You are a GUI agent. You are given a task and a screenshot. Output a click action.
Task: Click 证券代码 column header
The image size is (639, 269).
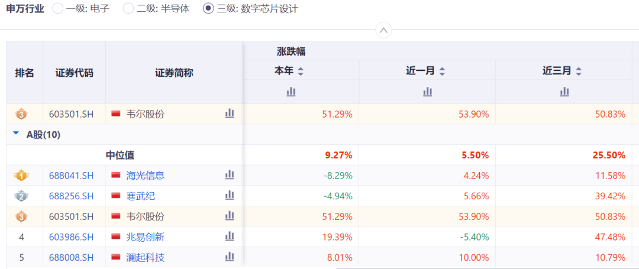pyautogui.click(x=74, y=73)
